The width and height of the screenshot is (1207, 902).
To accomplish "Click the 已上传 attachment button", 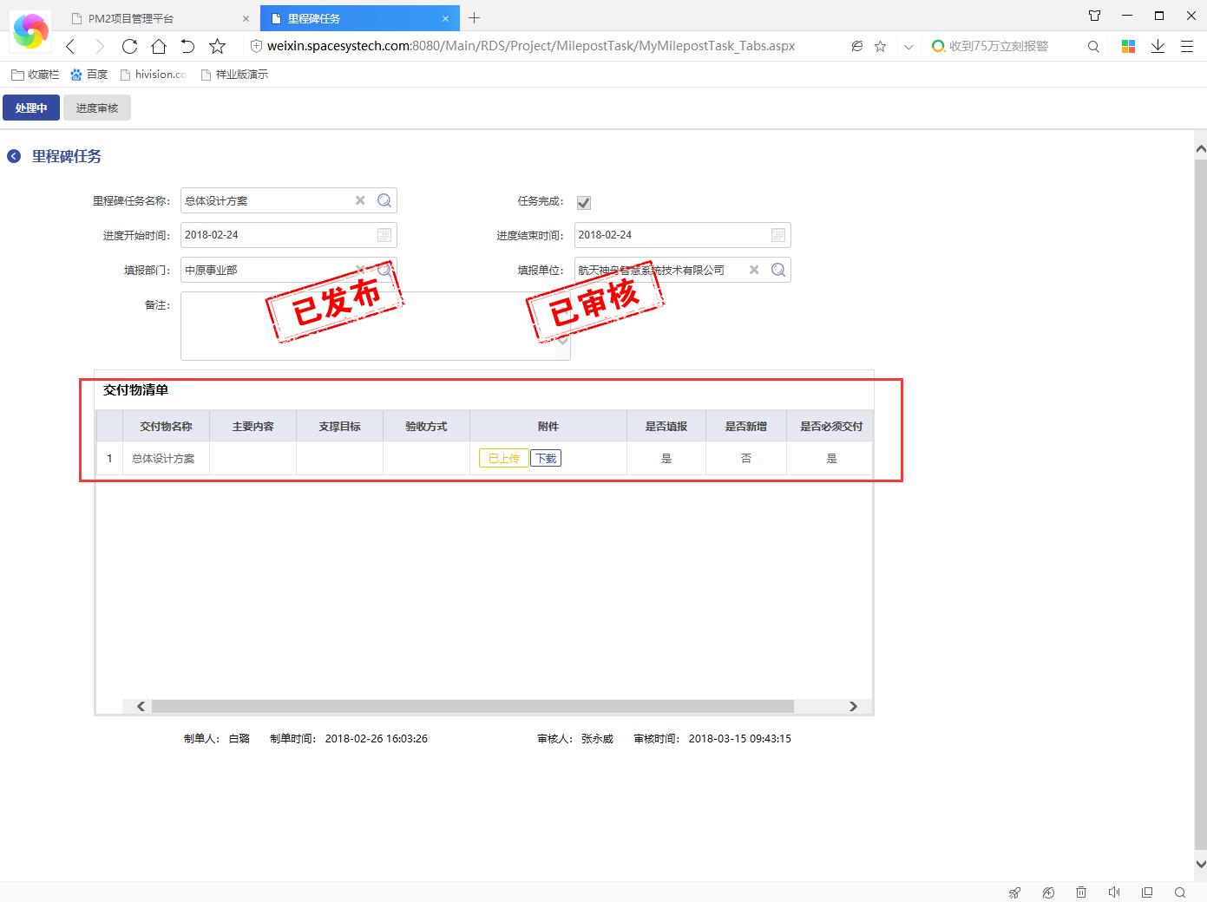I will click(x=503, y=458).
